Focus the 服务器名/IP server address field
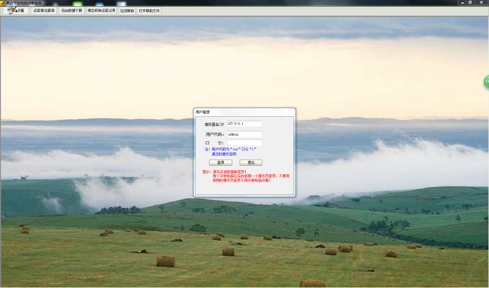This screenshot has height=288, width=489. tap(244, 124)
